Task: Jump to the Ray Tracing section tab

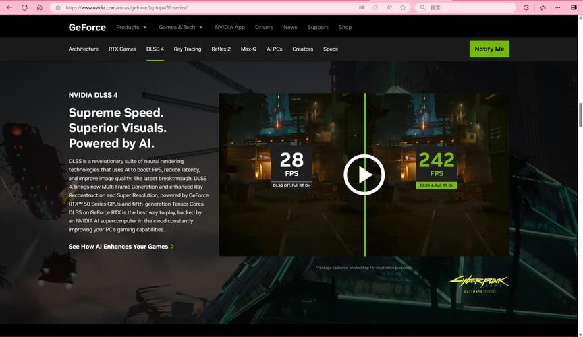Action: click(x=188, y=49)
